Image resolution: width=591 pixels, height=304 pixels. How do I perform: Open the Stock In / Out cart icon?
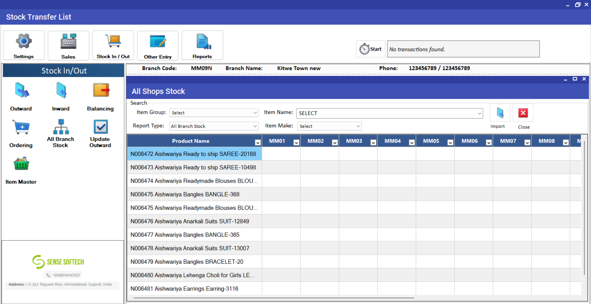pyautogui.click(x=113, y=45)
